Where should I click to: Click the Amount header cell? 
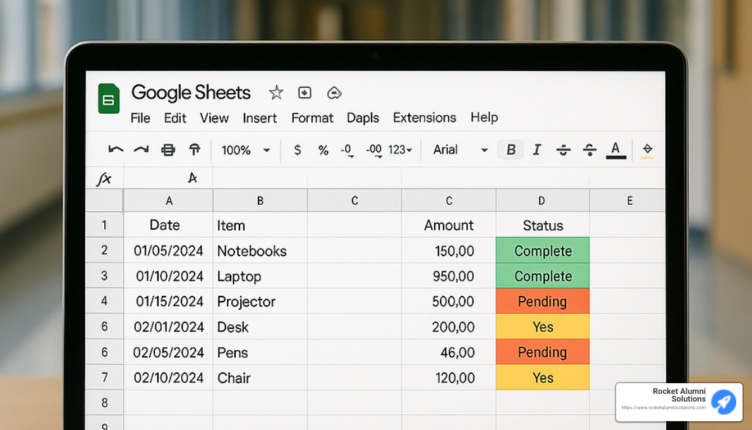pos(449,224)
